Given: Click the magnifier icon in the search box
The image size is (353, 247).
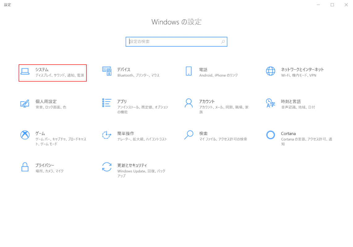Looking at the screenshot, I should (x=223, y=42).
